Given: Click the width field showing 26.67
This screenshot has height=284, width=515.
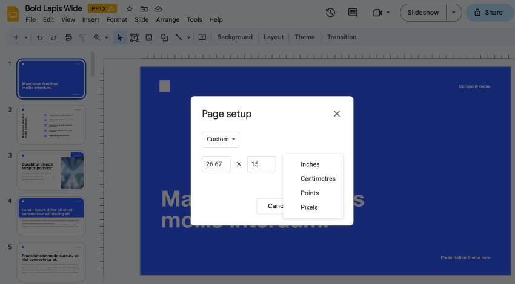Looking at the screenshot, I should pos(216,164).
